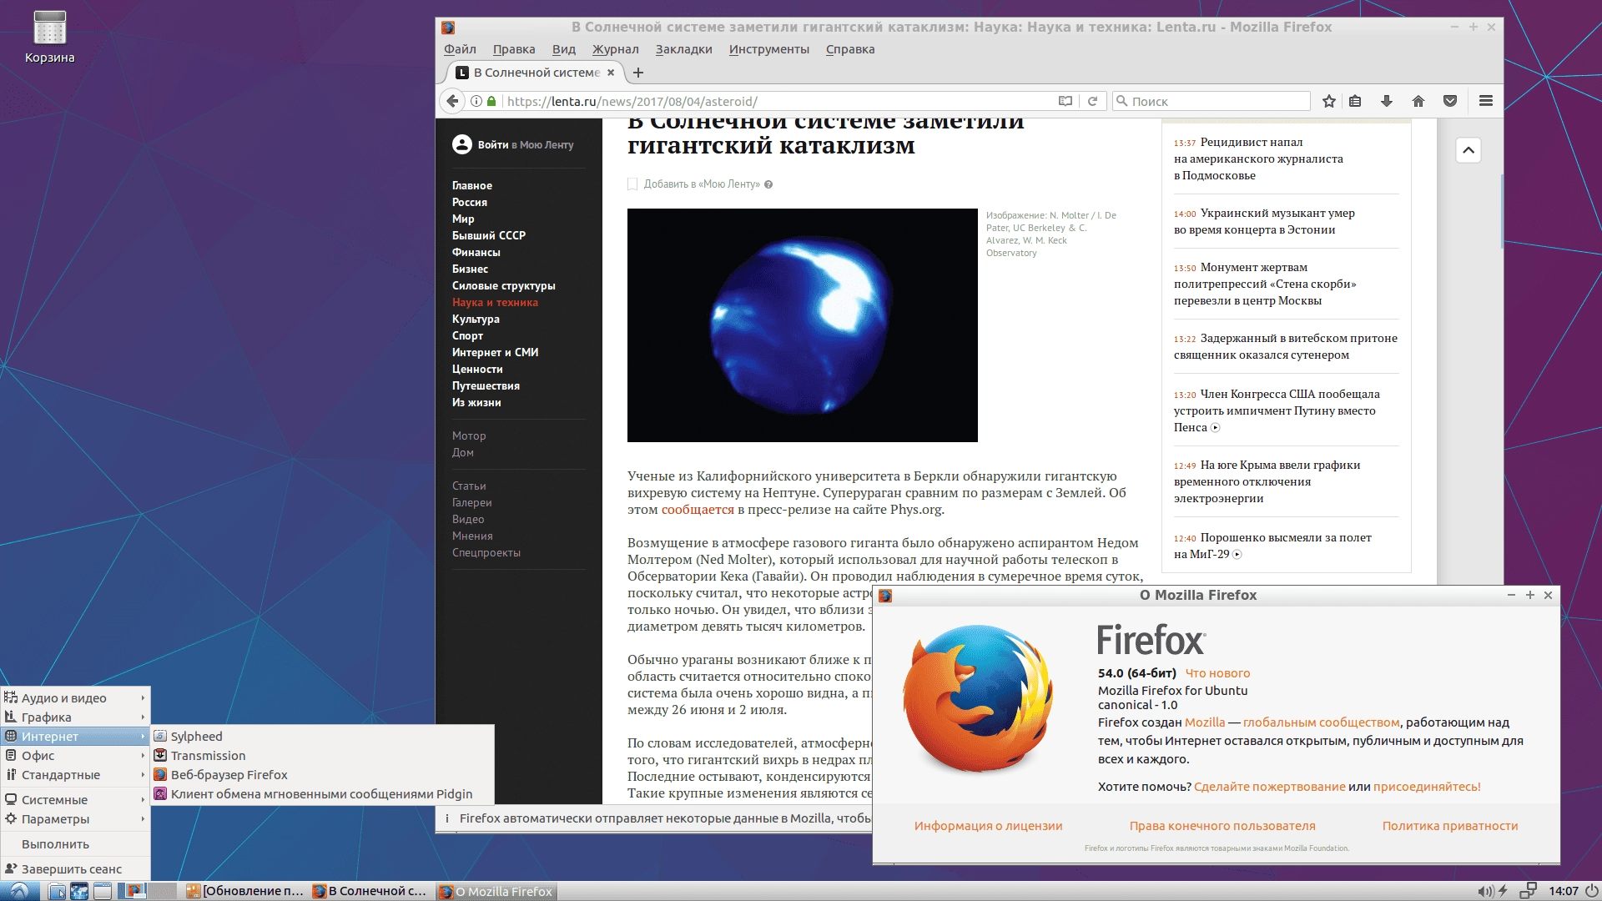Expand the 'Стандартные' submenu

pyautogui.click(x=75, y=774)
